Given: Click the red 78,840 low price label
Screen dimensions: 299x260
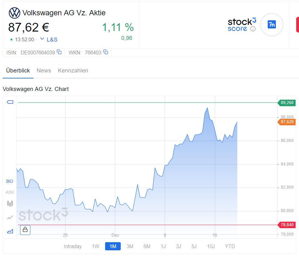Looking at the screenshot, I should pos(287,225).
